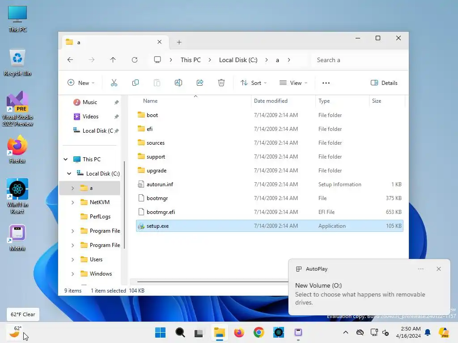Viewport: 458px width, 343px height.
Task: Add a new File Explorer tab
Action: [x=179, y=42]
